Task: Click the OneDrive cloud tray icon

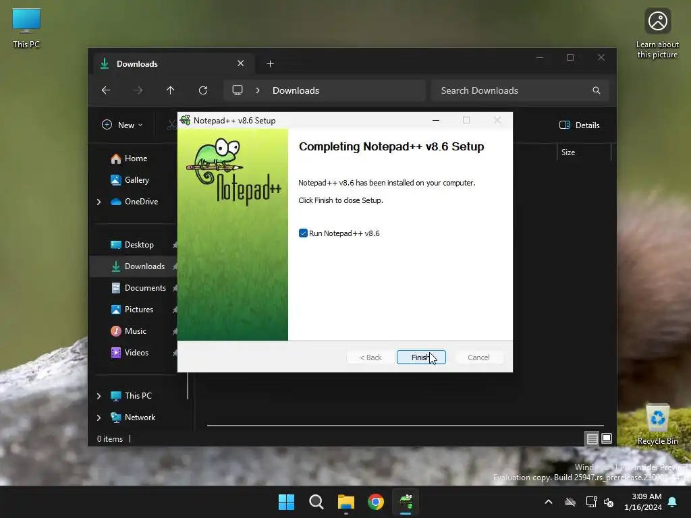Action: [570, 502]
